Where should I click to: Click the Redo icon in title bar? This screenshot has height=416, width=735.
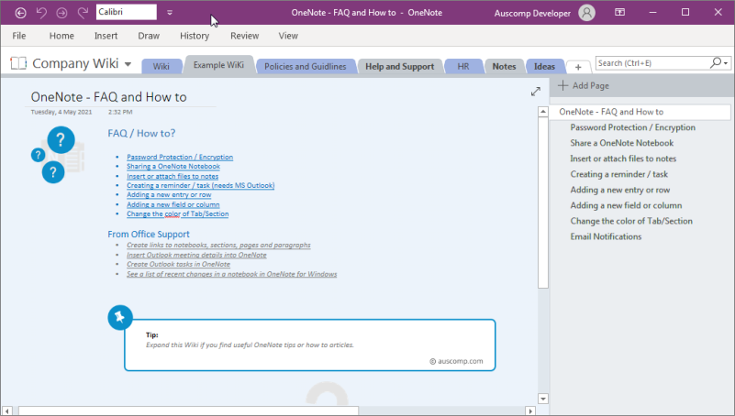tap(83, 13)
